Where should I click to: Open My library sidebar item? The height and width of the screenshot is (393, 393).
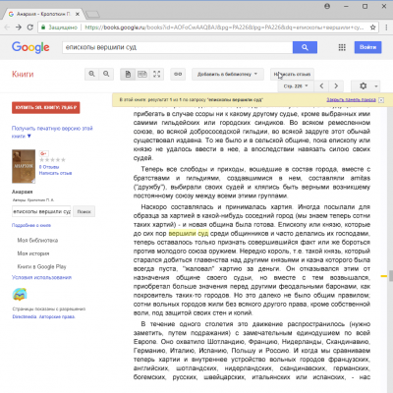[x=37, y=241]
